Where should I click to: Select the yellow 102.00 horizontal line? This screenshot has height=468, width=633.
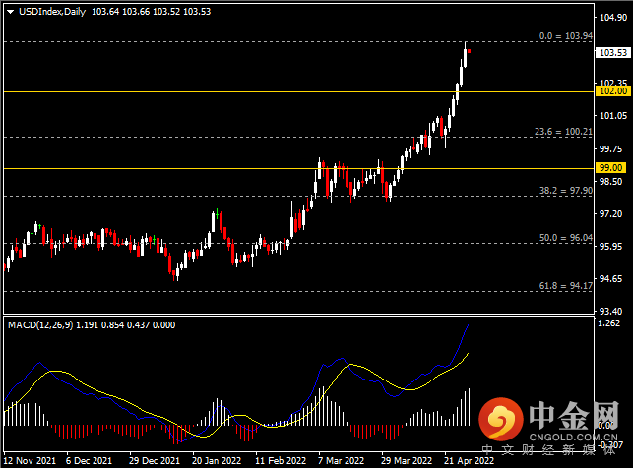(298, 91)
